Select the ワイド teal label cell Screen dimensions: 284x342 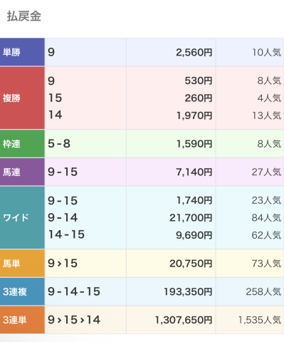[22, 217]
